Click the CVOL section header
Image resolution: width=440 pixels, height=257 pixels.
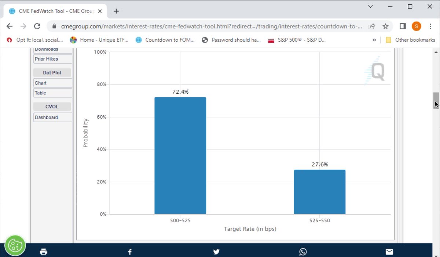click(x=52, y=107)
